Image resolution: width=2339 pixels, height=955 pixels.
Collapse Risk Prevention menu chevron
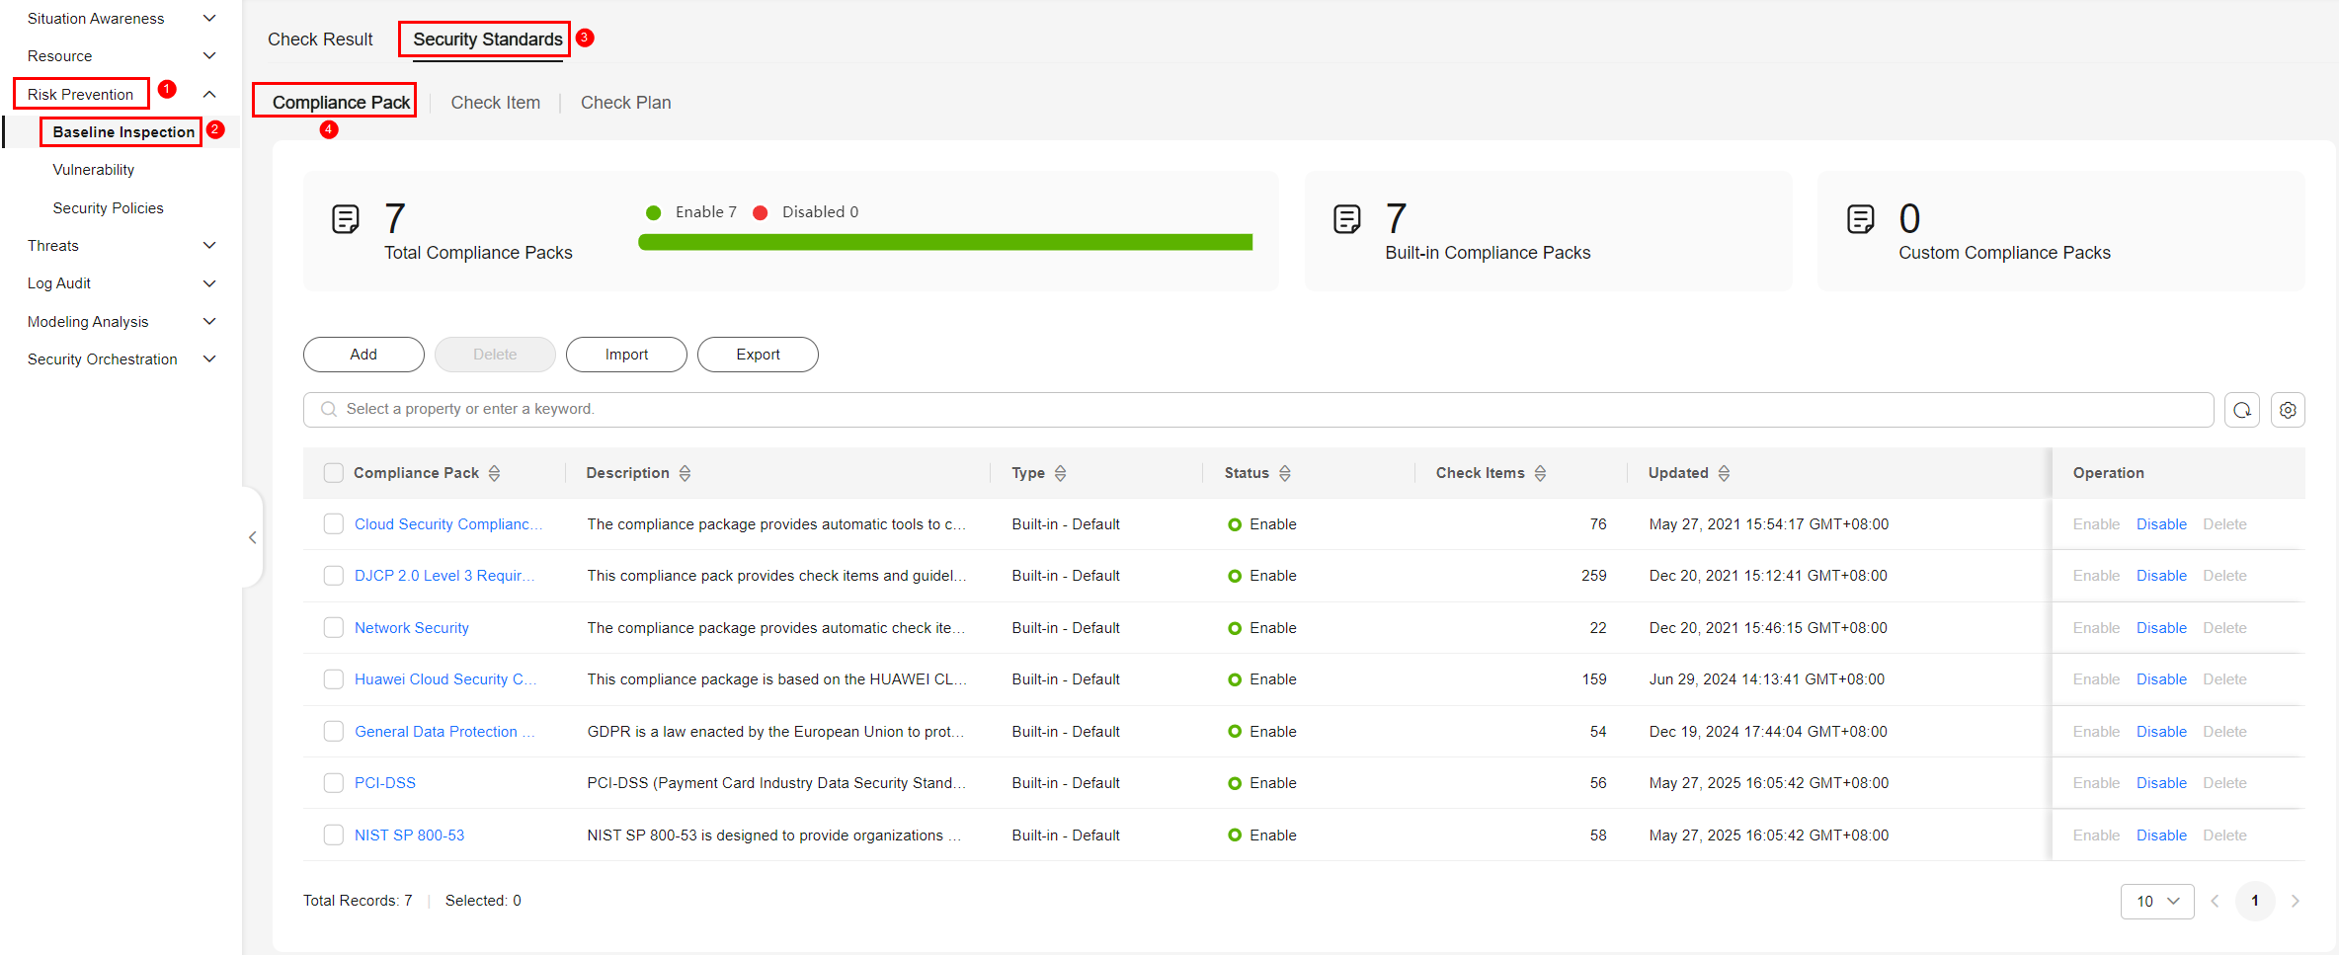[209, 95]
